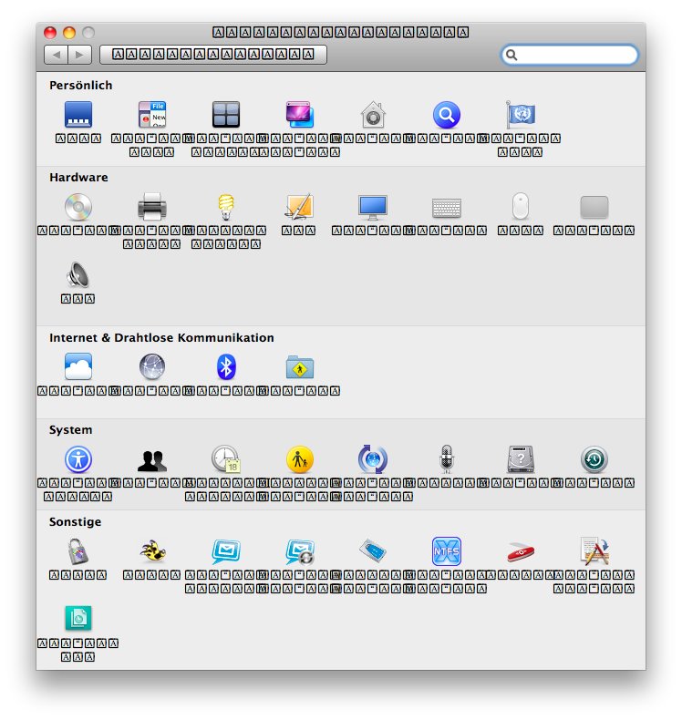Image resolution: width=682 pixels, height=720 pixels.
Task: Open the Spotlight preferences pane
Action: [447, 115]
